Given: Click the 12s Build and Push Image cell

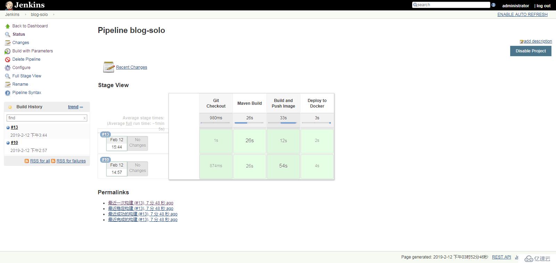Looking at the screenshot, I should [x=283, y=141].
